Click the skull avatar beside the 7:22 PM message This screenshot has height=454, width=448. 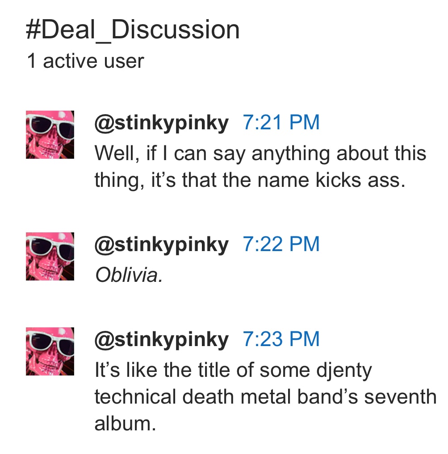tap(50, 256)
